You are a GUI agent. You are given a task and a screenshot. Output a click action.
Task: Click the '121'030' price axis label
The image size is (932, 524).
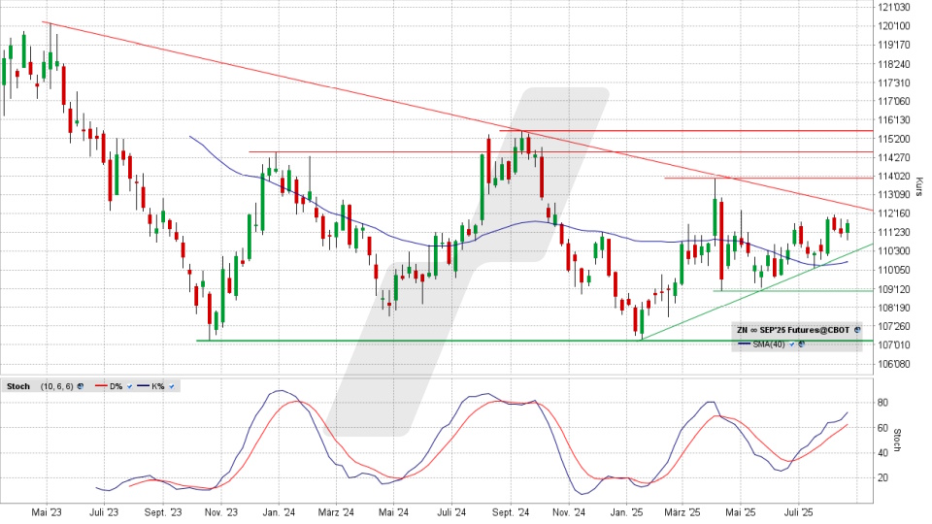pos(893,7)
